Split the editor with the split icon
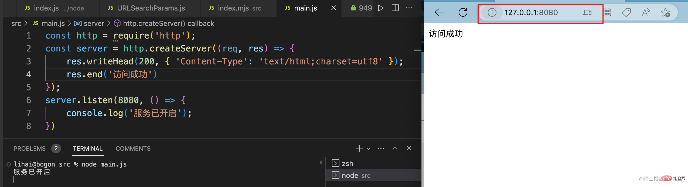 [395, 8]
